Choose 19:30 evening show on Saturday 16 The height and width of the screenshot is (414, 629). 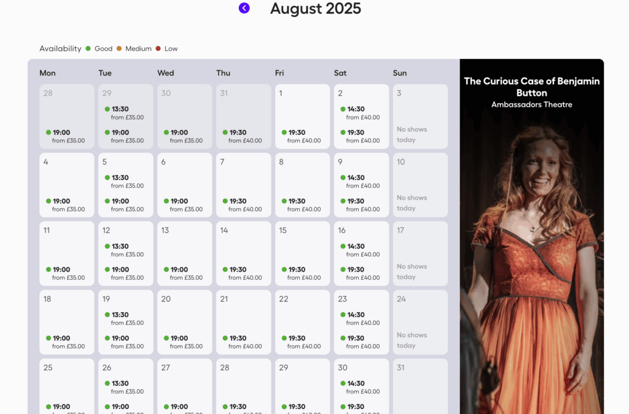point(360,273)
